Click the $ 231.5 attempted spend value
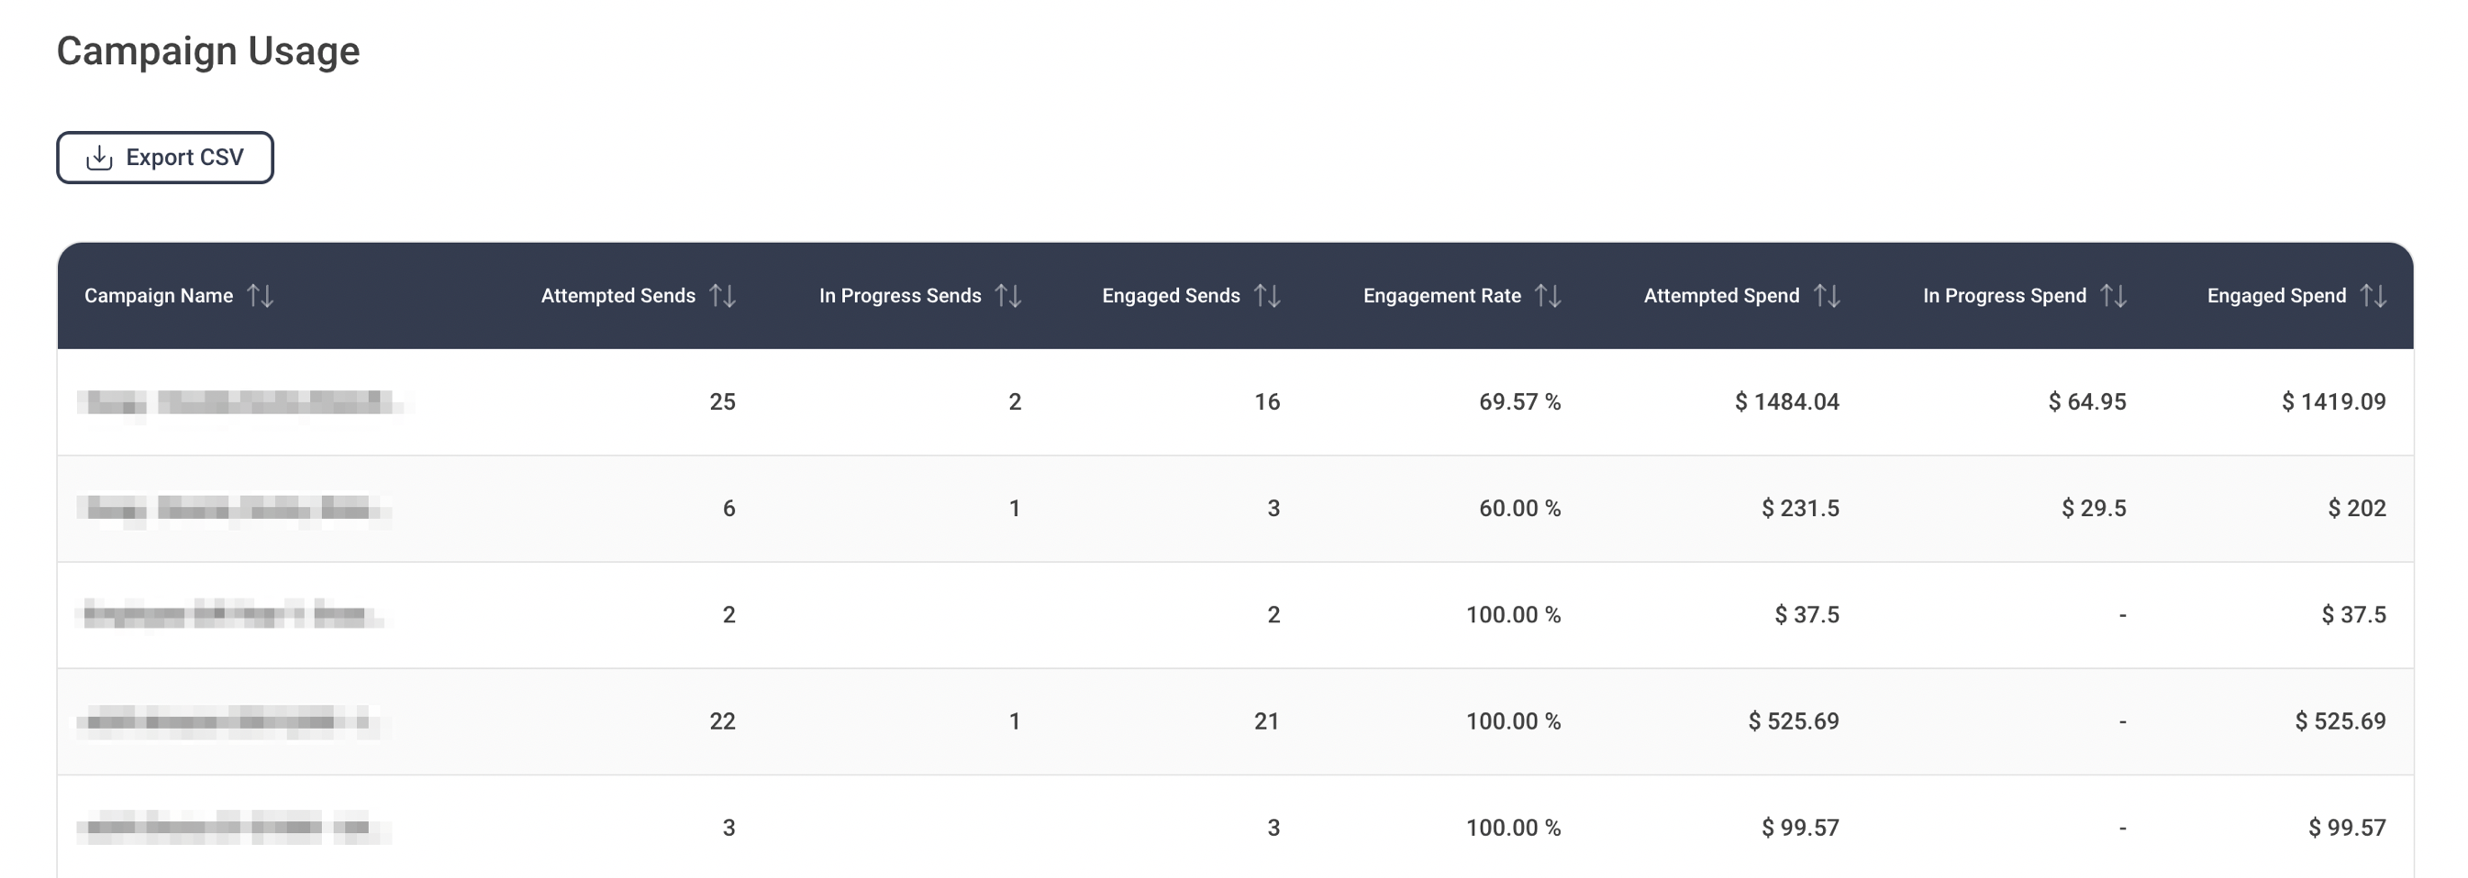This screenshot has width=2468, height=878. click(x=1800, y=509)
